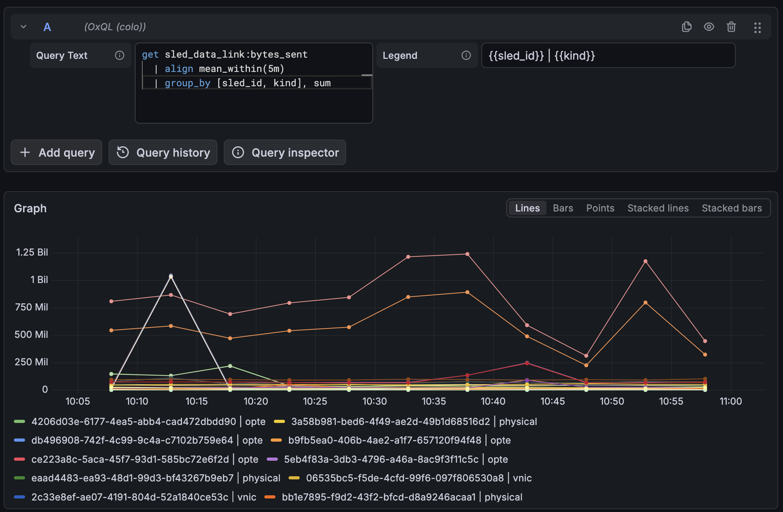Duplicate query A using the copy icon

[686, 27]
